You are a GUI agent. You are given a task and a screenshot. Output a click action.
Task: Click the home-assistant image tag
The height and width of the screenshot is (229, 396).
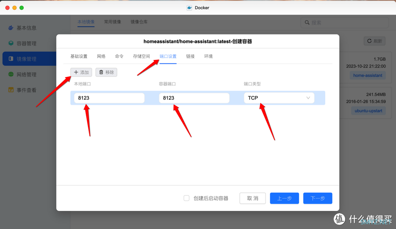(x=367, y=75)
